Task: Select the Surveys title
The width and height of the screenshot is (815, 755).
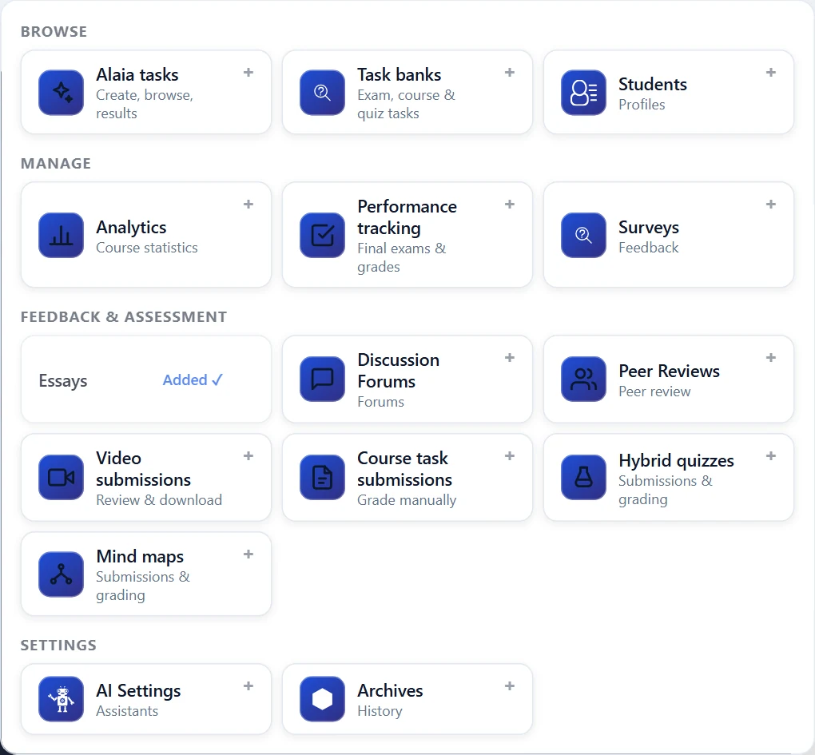Action: tap(649, 227)
